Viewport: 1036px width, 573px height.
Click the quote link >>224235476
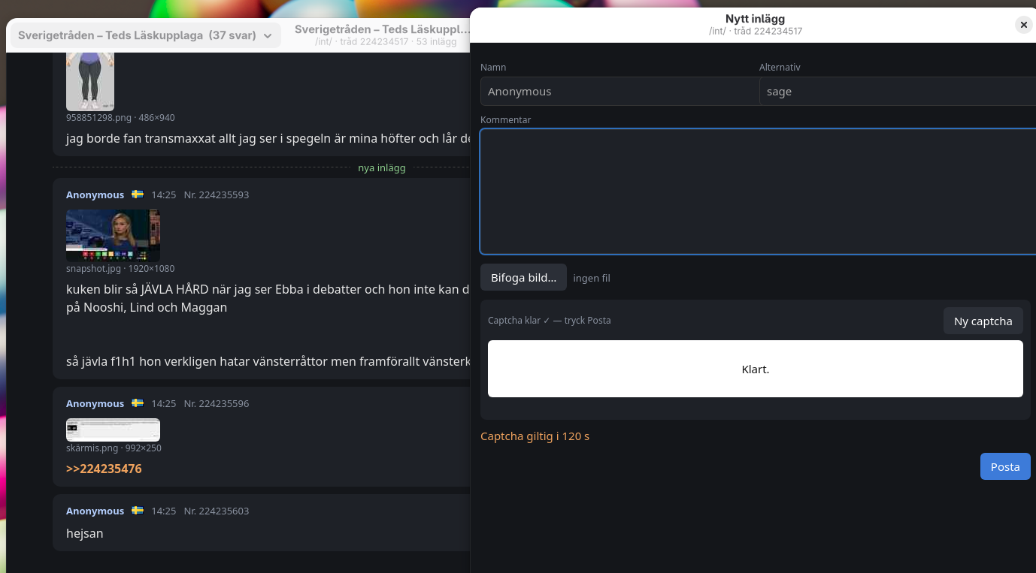(x=104, y=469)
